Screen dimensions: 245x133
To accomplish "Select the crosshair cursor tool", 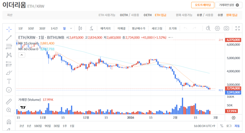I will tap(9, 29).
